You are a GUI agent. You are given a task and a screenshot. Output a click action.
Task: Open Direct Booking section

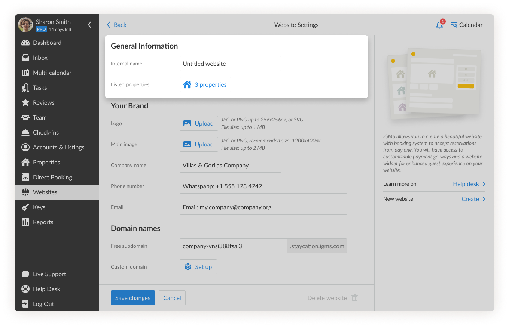[x=52, y=178]
